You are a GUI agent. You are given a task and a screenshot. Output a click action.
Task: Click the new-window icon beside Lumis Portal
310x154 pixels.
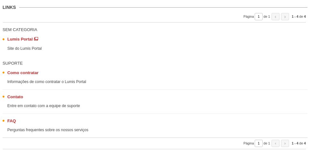[36, 39]
